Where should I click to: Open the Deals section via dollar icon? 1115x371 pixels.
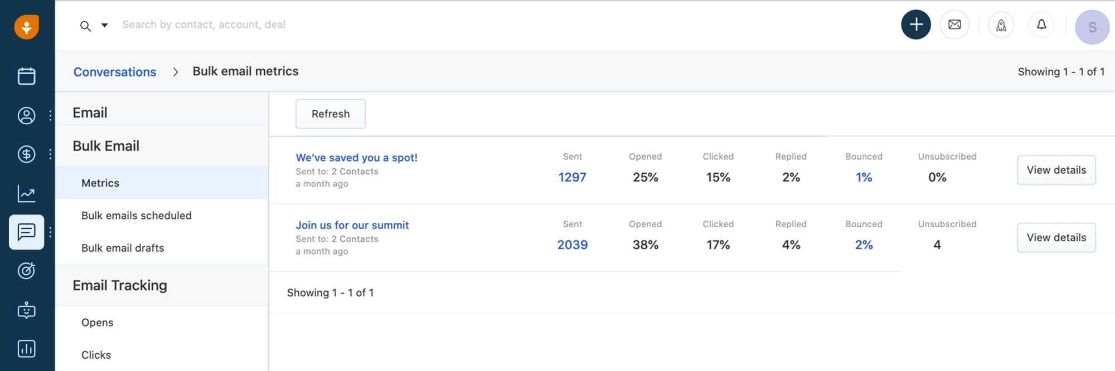[x=27, y=154]
